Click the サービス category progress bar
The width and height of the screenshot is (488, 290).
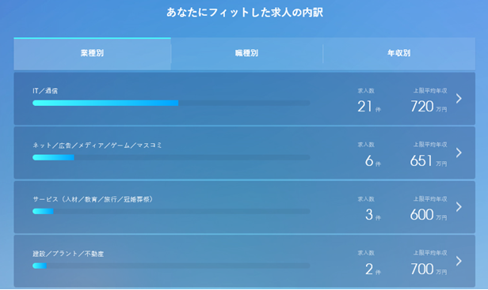171,212
